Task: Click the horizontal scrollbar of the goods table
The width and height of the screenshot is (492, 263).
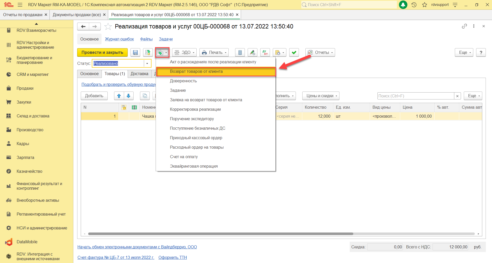Action: (x=220, y=234)
